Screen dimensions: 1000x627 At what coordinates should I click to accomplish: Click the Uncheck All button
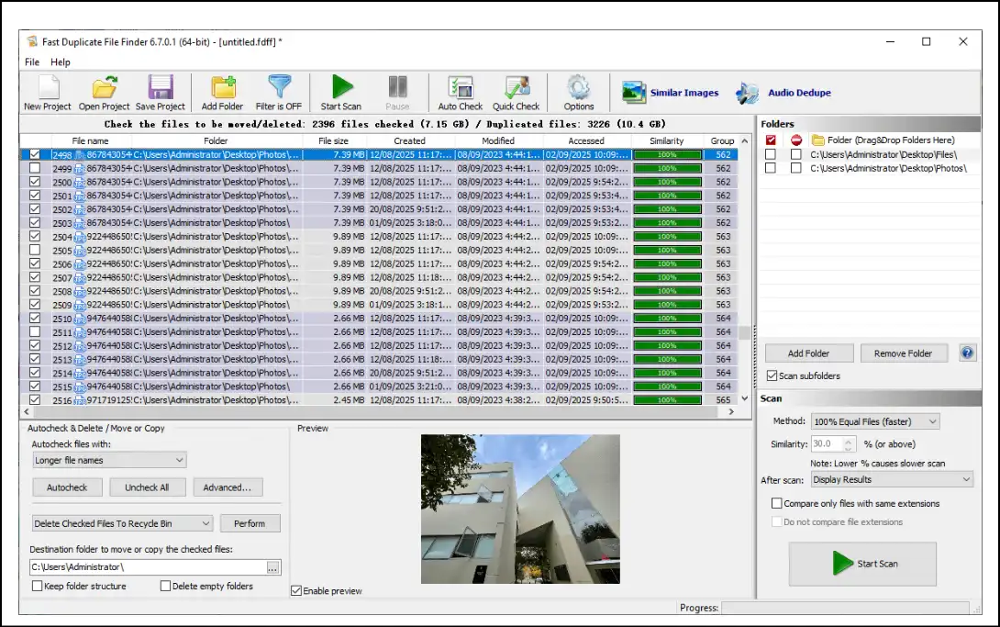tap(147, 487)
